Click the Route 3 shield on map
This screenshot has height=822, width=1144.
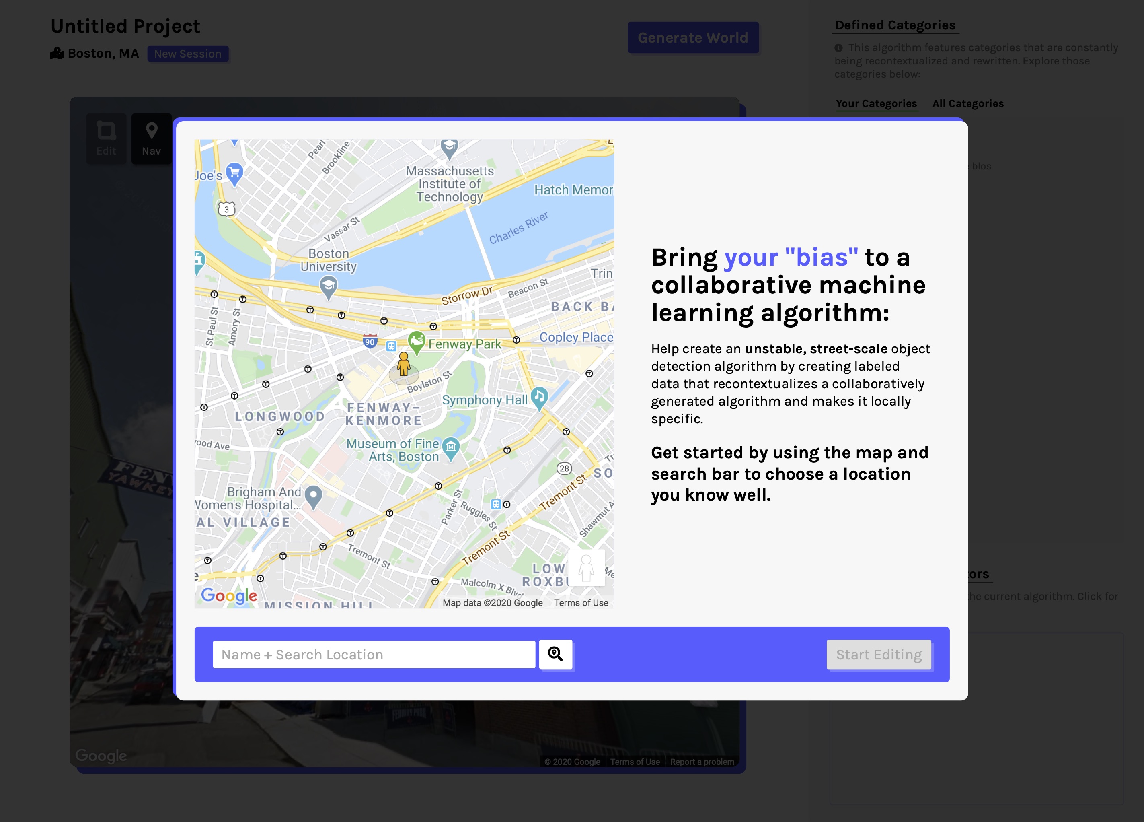tap(226, 209)
